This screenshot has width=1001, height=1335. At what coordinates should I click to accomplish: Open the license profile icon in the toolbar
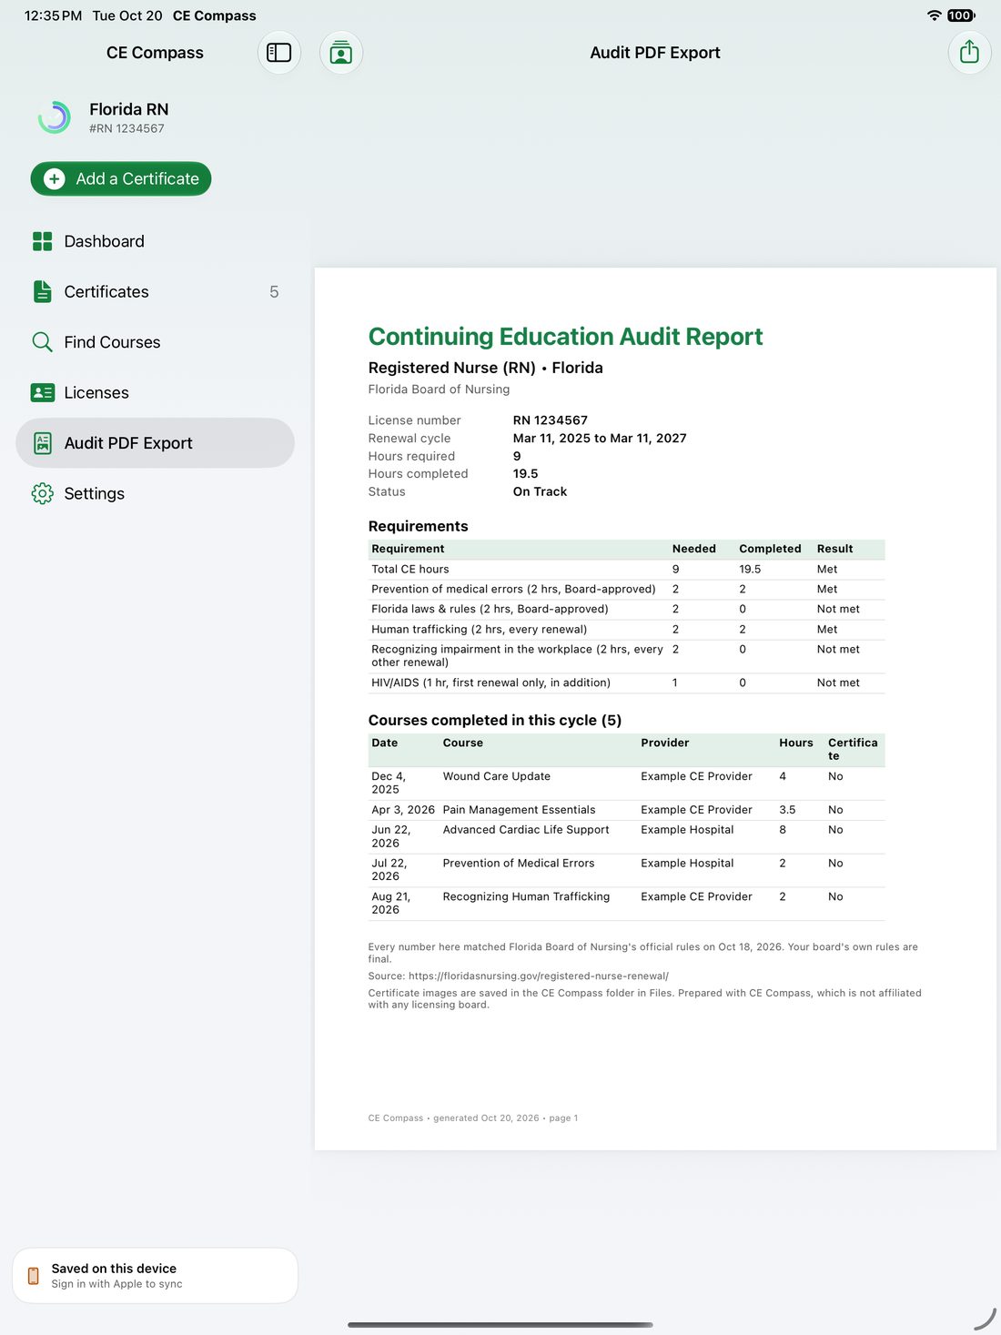tap(341, 53)
